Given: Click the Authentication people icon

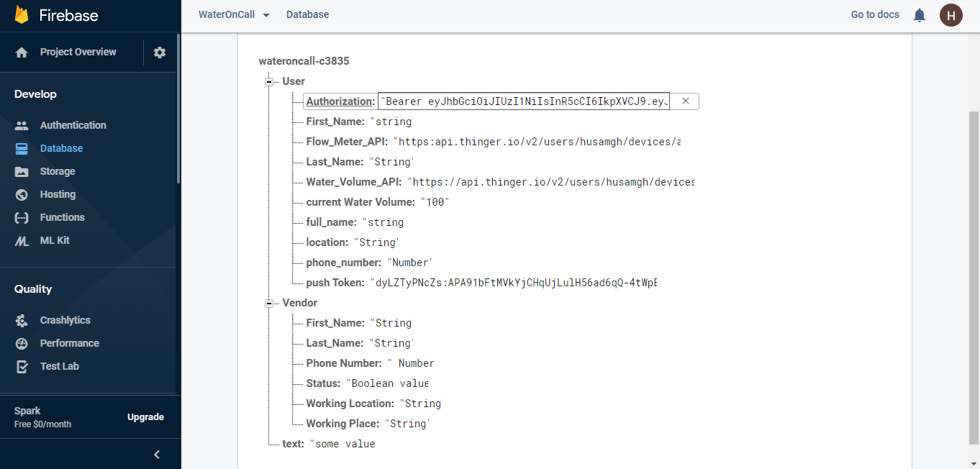Looking at the screenshot, I should 22,125.
